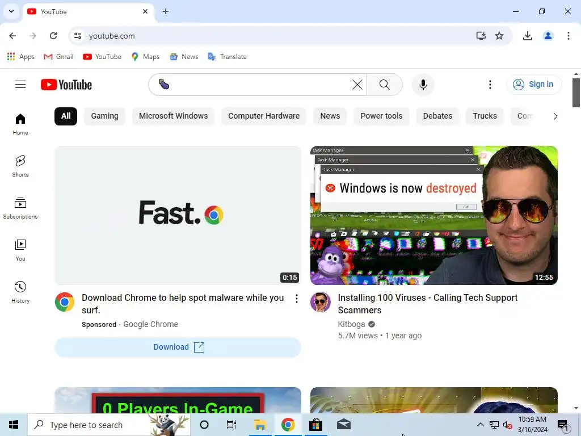Open the You section in sidebar

point(20,250)
